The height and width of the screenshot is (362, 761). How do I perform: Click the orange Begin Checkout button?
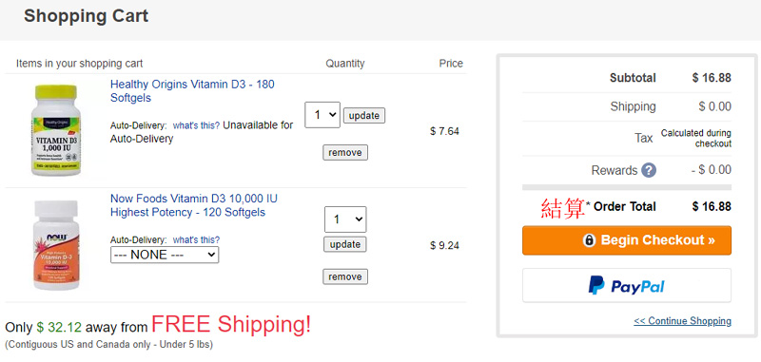(627, 240)
